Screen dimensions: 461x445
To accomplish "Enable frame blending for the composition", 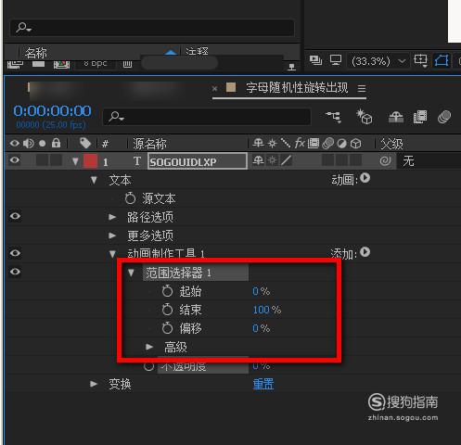I will (420, 117).
